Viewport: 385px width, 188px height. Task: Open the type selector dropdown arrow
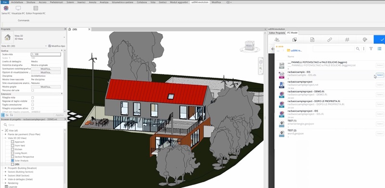64,37
